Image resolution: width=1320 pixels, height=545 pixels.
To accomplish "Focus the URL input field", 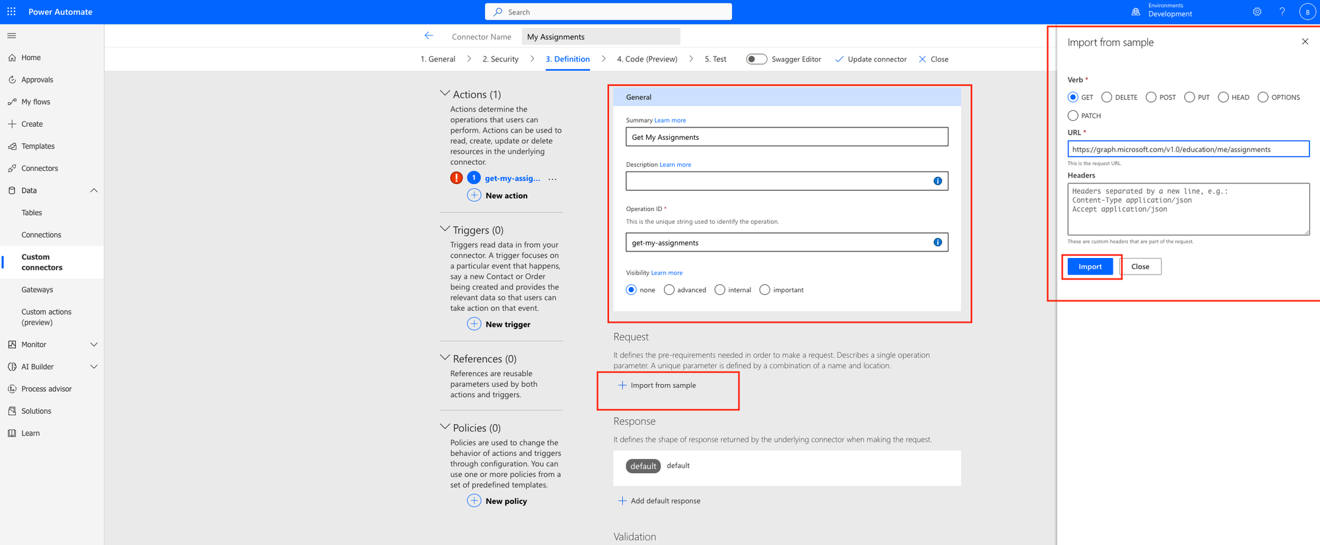I will coord(1188,149).
